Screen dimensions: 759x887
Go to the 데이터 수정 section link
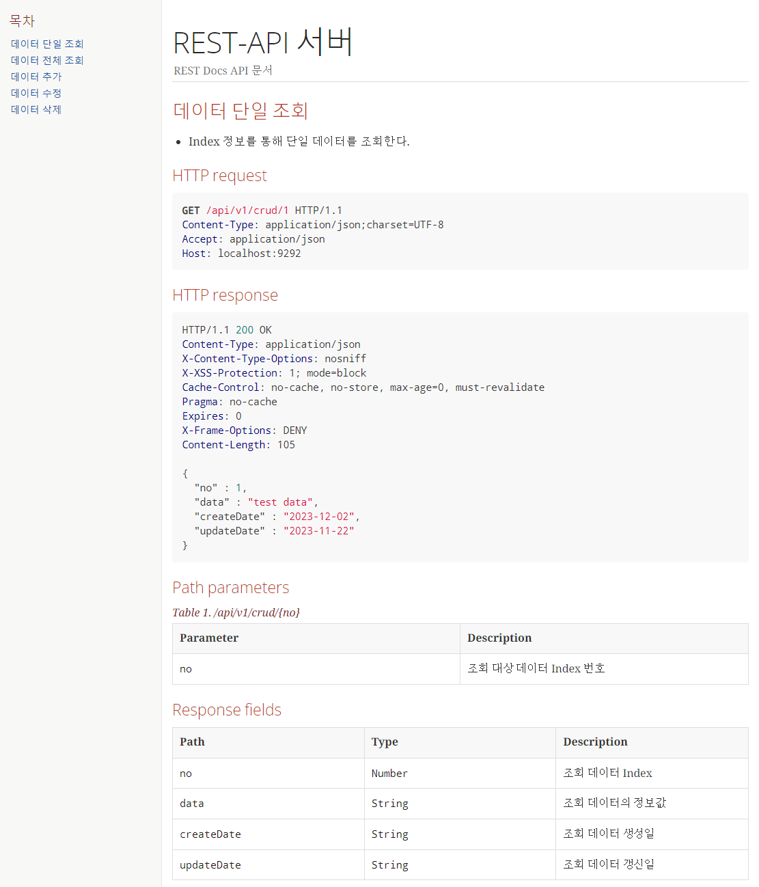tap(36, 93)
